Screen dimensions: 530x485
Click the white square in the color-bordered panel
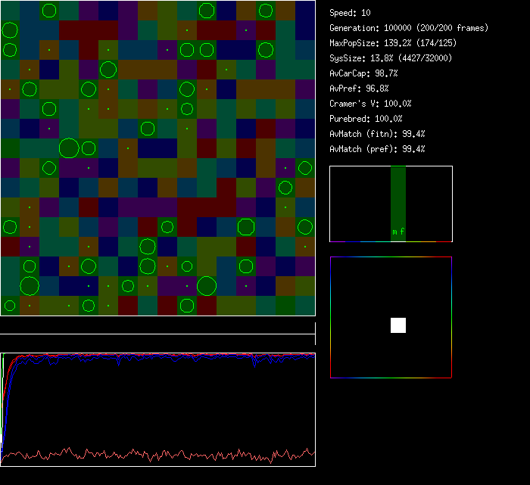click(398, 325)
